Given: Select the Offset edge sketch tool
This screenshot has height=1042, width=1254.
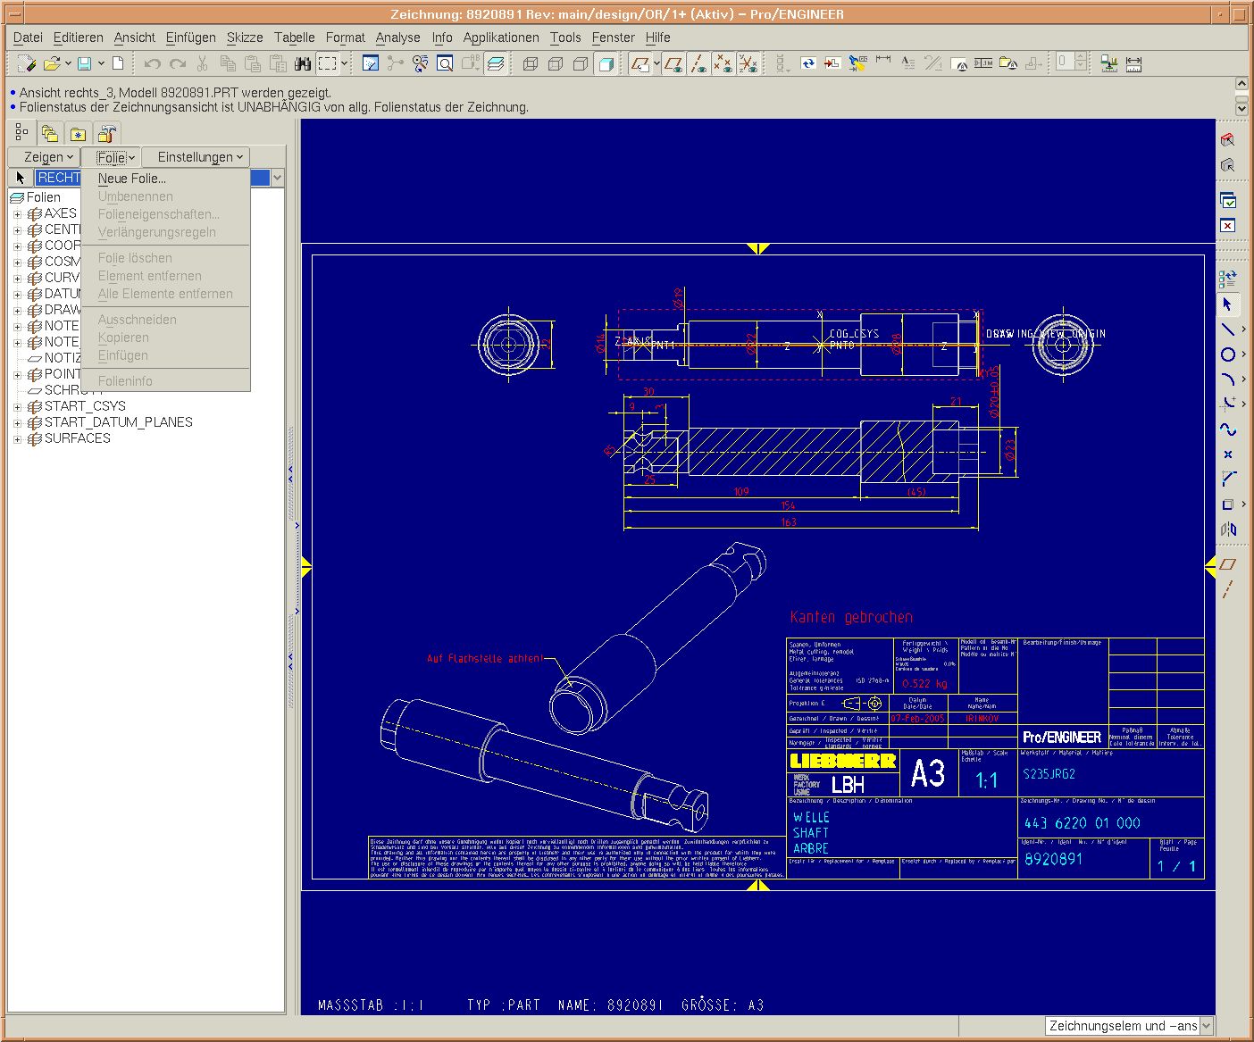Looking at the screenshot, I should tap(1228, 504).
